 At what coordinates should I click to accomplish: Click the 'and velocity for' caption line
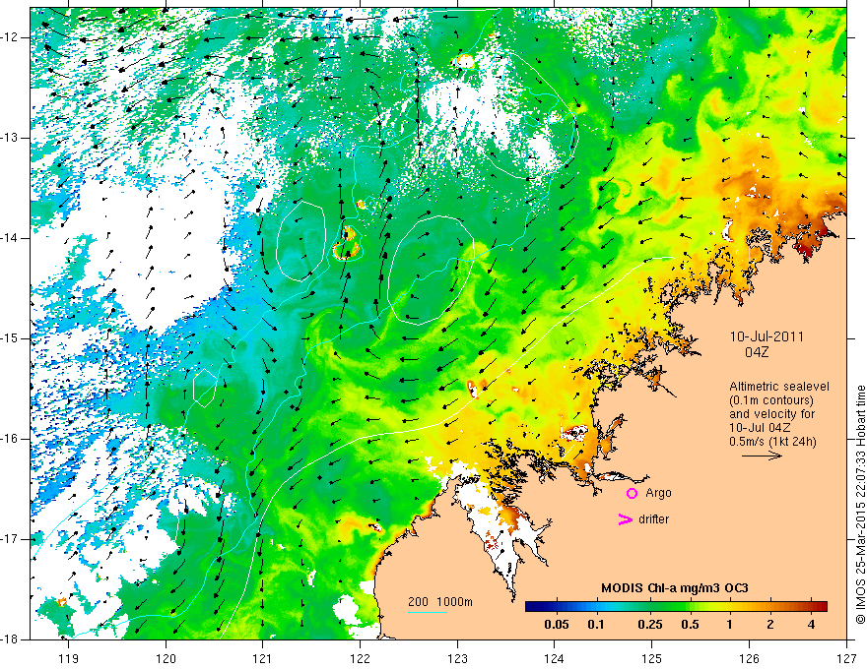pyautogui.click(x=771, y=414)
